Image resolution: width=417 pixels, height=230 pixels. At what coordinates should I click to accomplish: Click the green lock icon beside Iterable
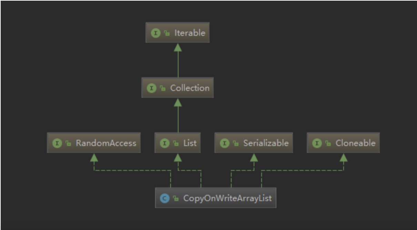coord(167,33)
